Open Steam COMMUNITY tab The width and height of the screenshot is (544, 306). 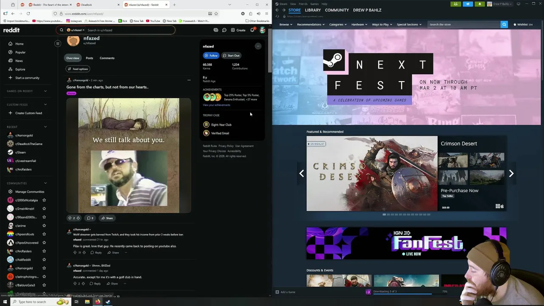click(x=337, y=10)
